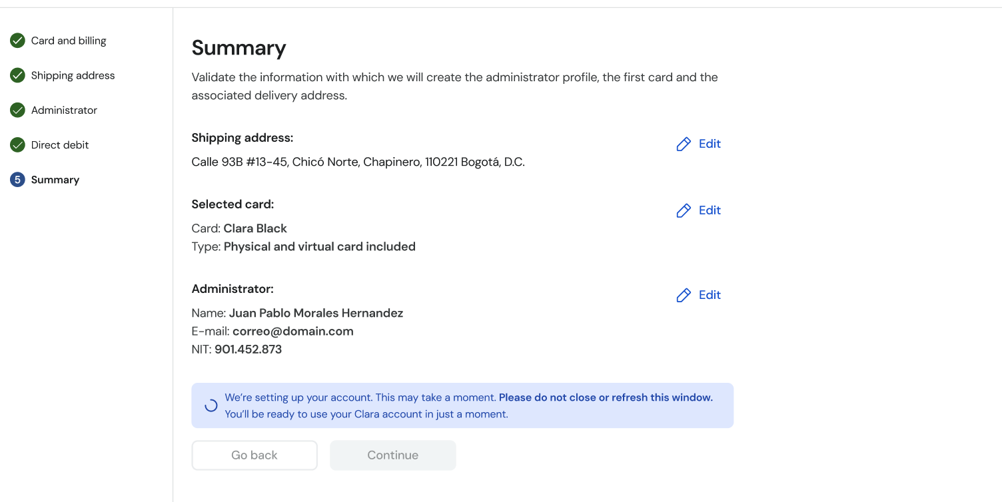Select the Direct debit step
Viewport: 1002px width, 502px height.
pos(60,144)
